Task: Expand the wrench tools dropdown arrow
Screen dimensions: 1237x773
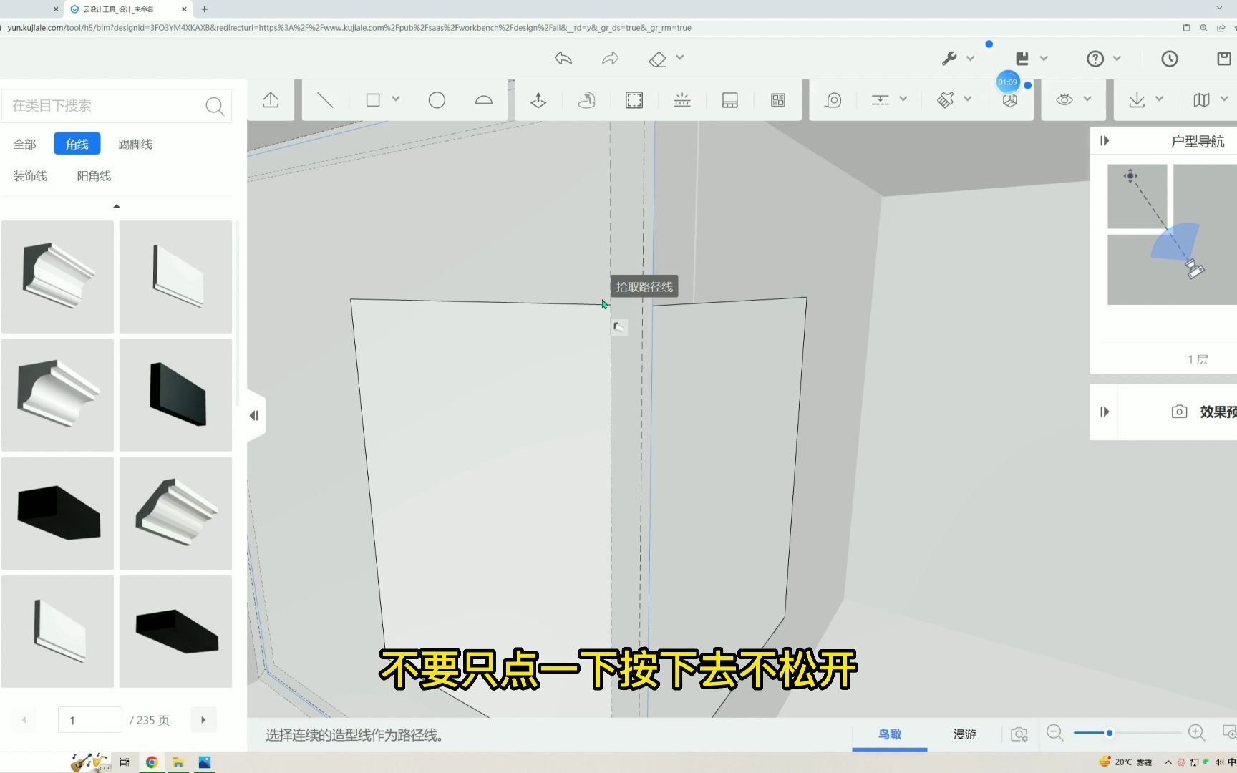Action: (971, 59)
